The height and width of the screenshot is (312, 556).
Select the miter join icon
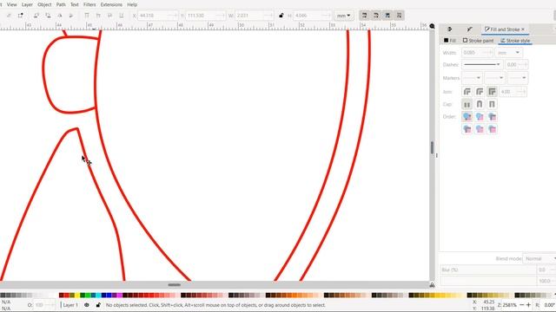pos(492,92)
